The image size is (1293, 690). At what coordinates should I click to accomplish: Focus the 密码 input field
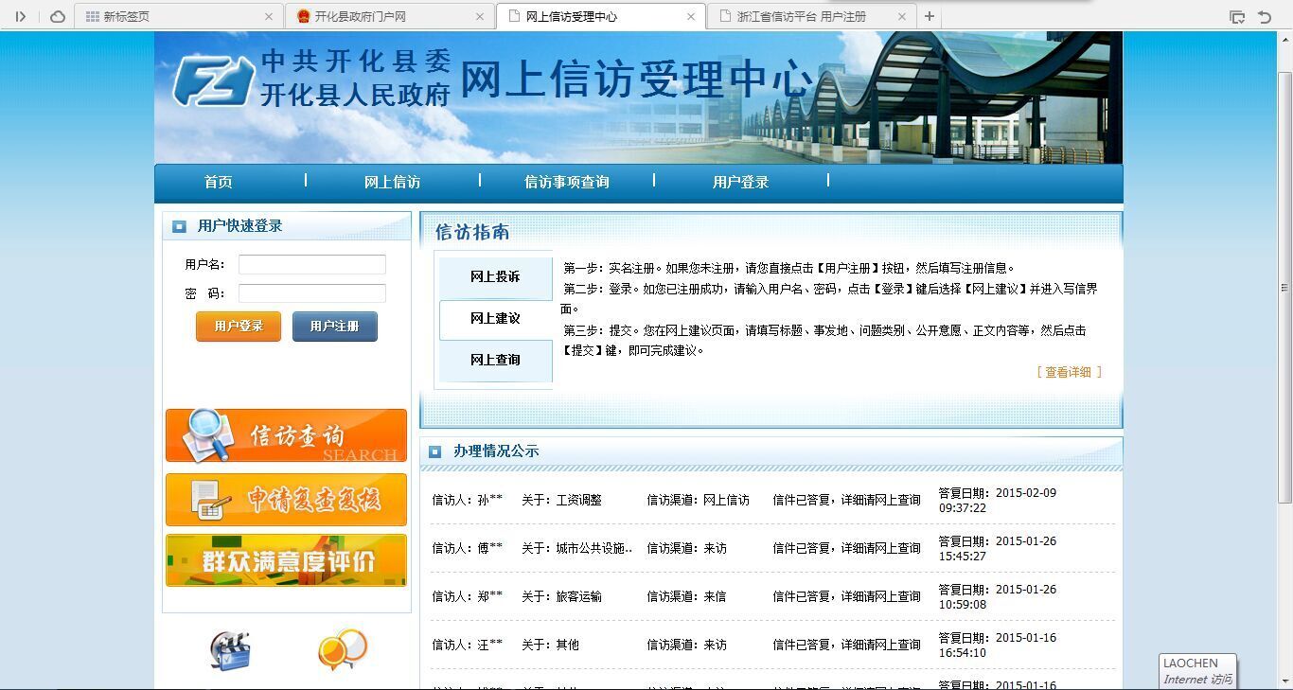tap(312, 293)
